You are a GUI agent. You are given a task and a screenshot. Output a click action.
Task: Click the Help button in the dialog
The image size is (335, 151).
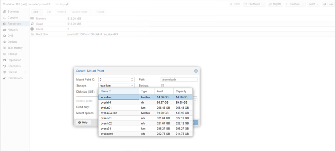[83, 123]
